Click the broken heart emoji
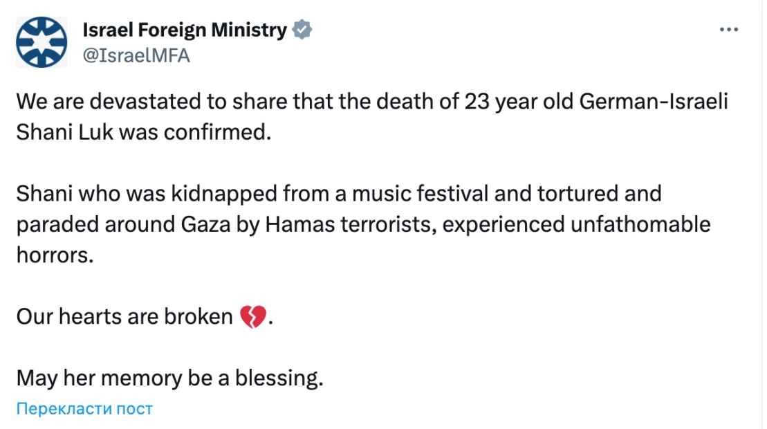This screenshot has height=429, width=767. [253, 316]
